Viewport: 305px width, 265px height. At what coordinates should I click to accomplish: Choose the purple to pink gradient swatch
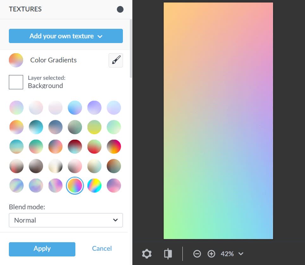coord(114,186)
